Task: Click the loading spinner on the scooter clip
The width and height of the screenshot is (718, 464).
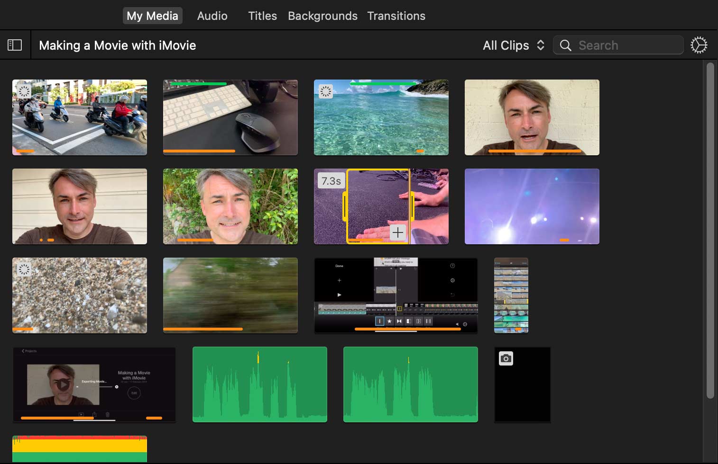Action: tap(24, 91)
